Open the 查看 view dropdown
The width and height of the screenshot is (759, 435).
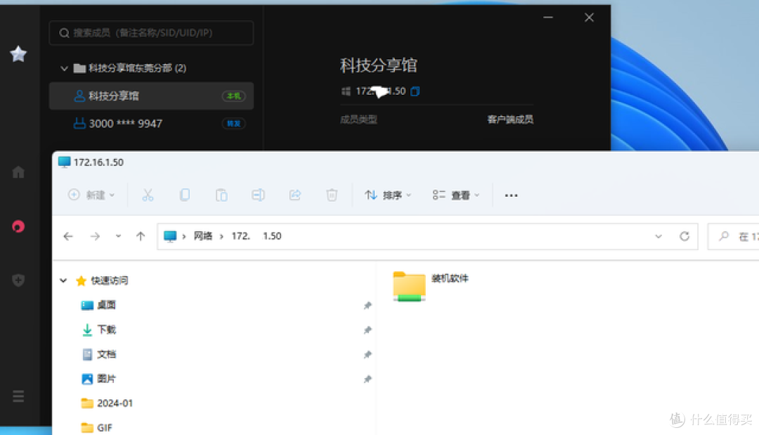(x=455, y=195)
